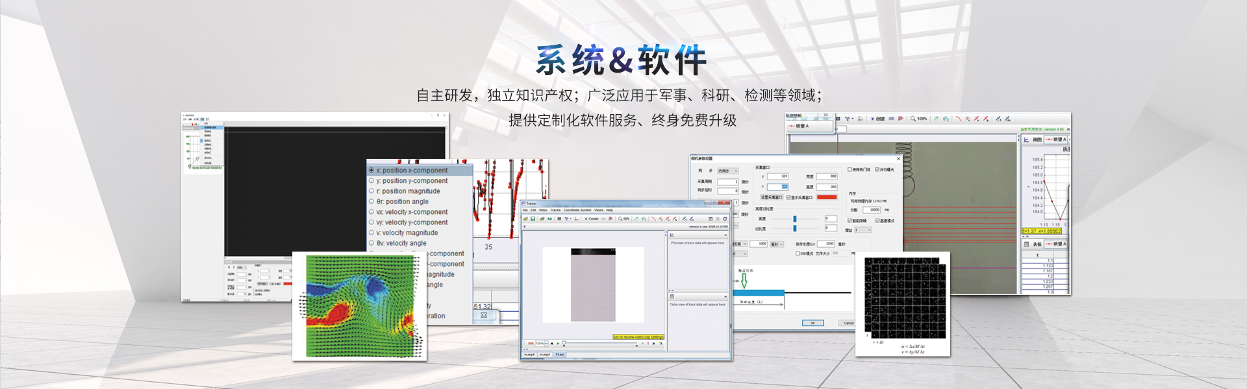Open the 内同步 sync mode dropdown

coord(727,171)
